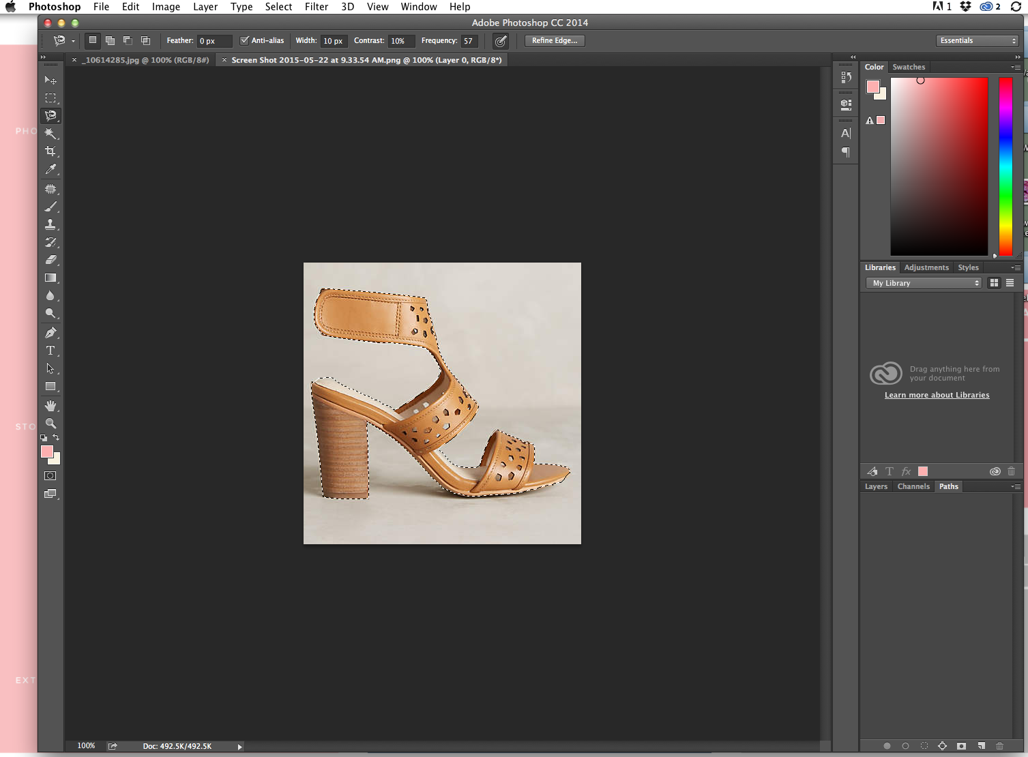Open the Essentials workspace dropdown
This screenshot has height=757, width=1028.
click(977, 41)
